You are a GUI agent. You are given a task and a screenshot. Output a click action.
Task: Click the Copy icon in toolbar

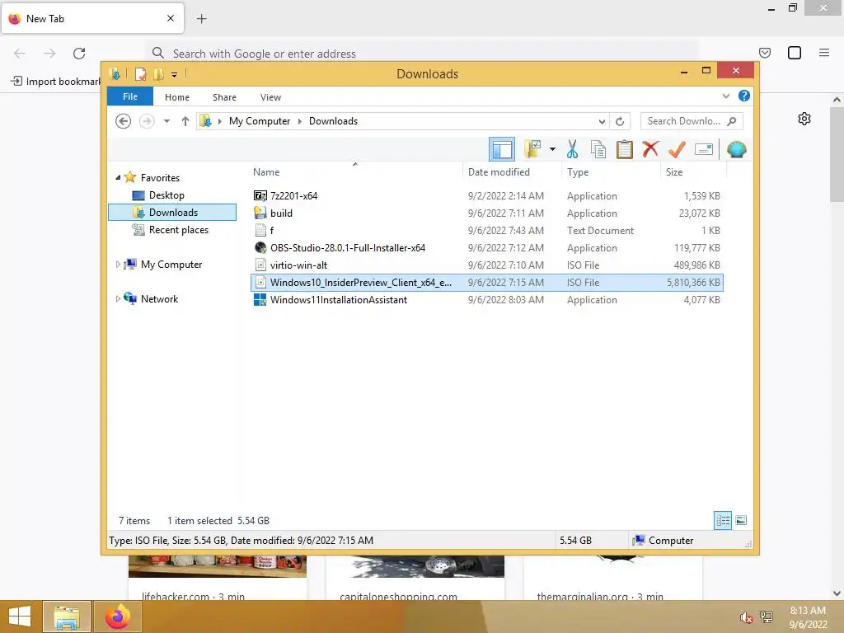pyautogui.click(x=598, y=149)
